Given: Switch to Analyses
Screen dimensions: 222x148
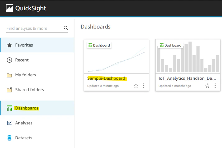Looking at the screenshot, I should 37,123.
